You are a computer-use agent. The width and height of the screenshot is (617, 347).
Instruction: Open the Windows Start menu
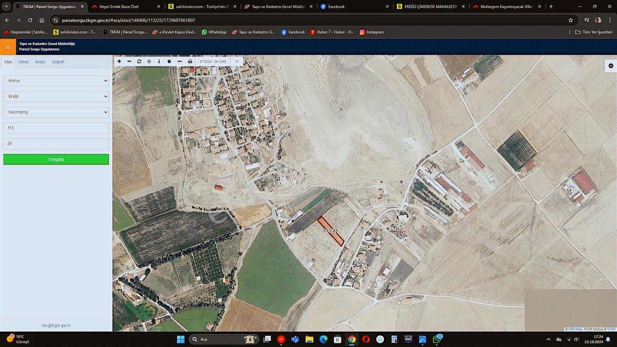coord(180,339)
